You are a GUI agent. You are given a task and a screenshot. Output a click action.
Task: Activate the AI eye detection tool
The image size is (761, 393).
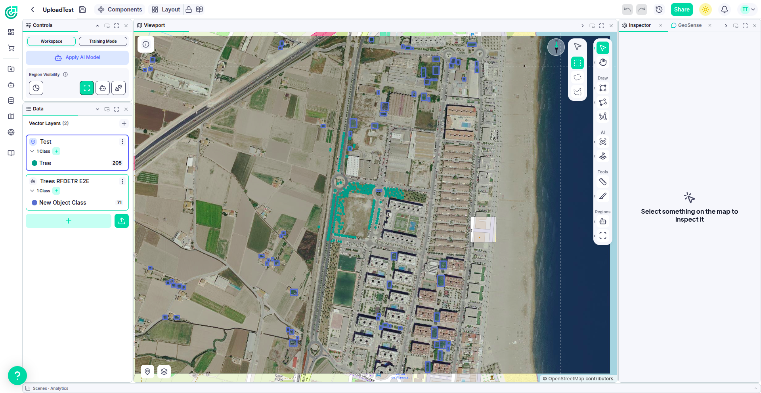click(x=603, y=142)
